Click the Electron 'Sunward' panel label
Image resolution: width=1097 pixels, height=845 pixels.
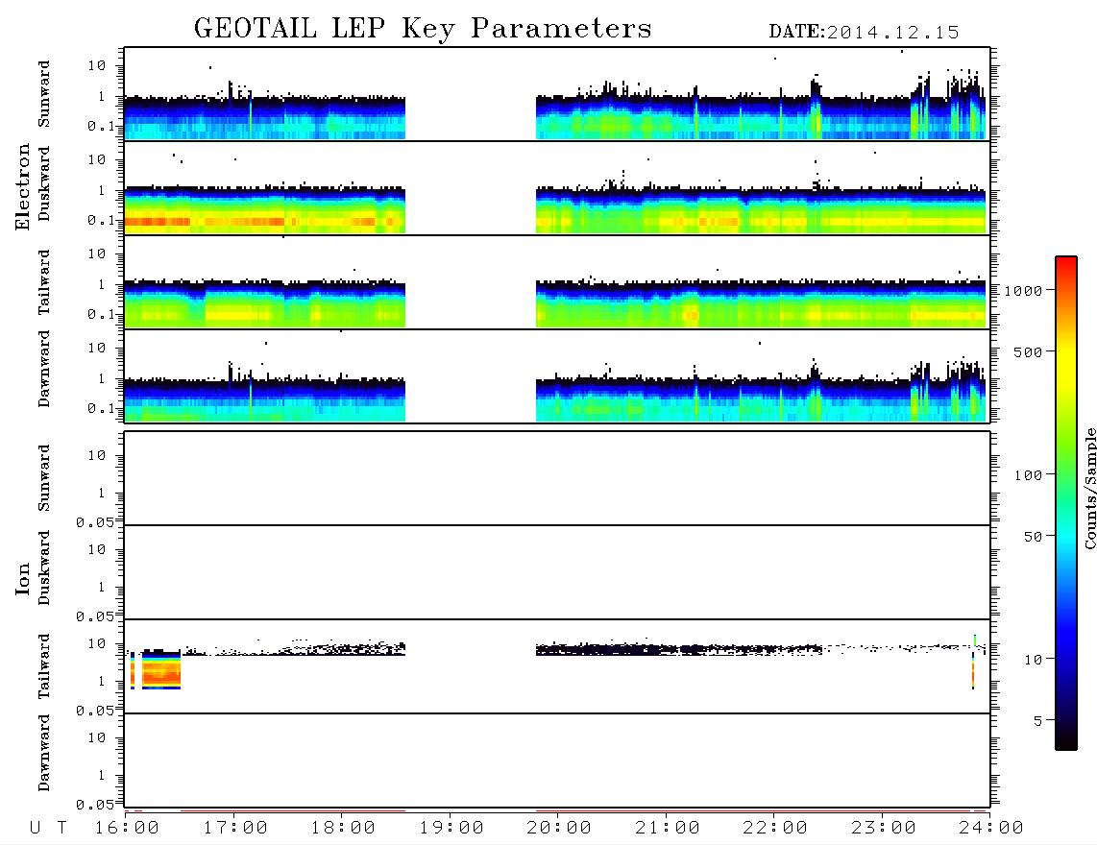click(44, 94)
